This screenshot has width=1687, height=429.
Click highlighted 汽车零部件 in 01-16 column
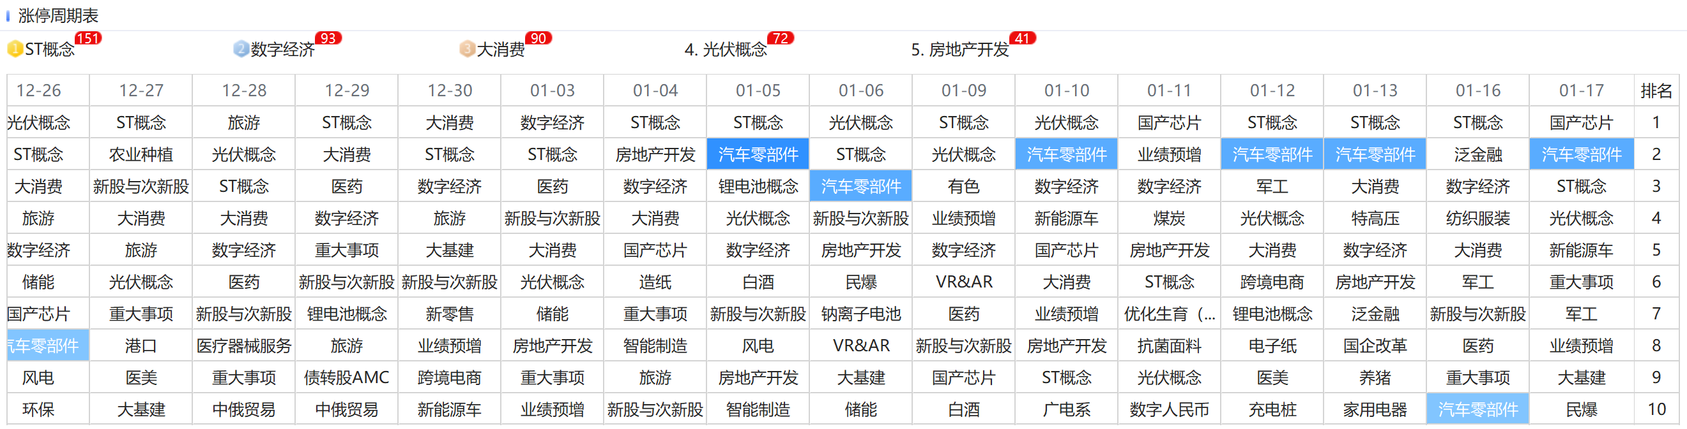pos(1477,409)
